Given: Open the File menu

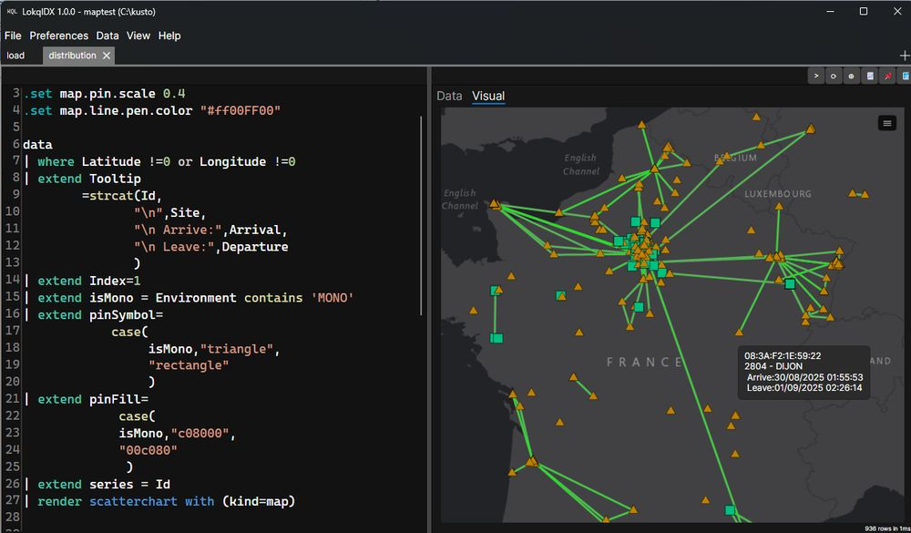Looking at the screenshot, I should 13,36.
